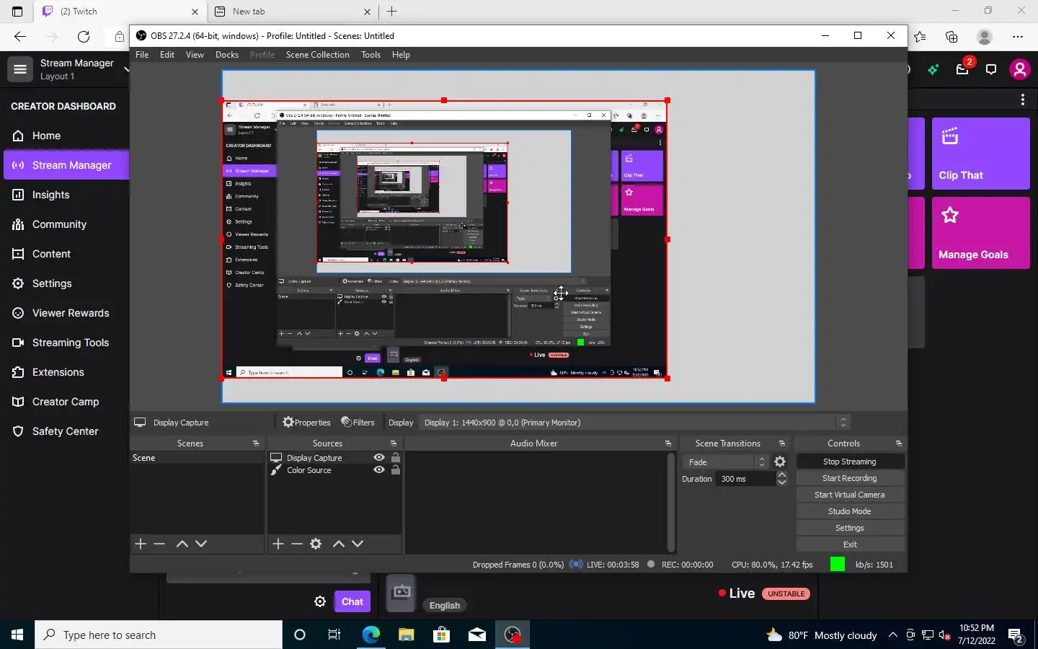Open the Fade transition type dropdown

(726, 462)
